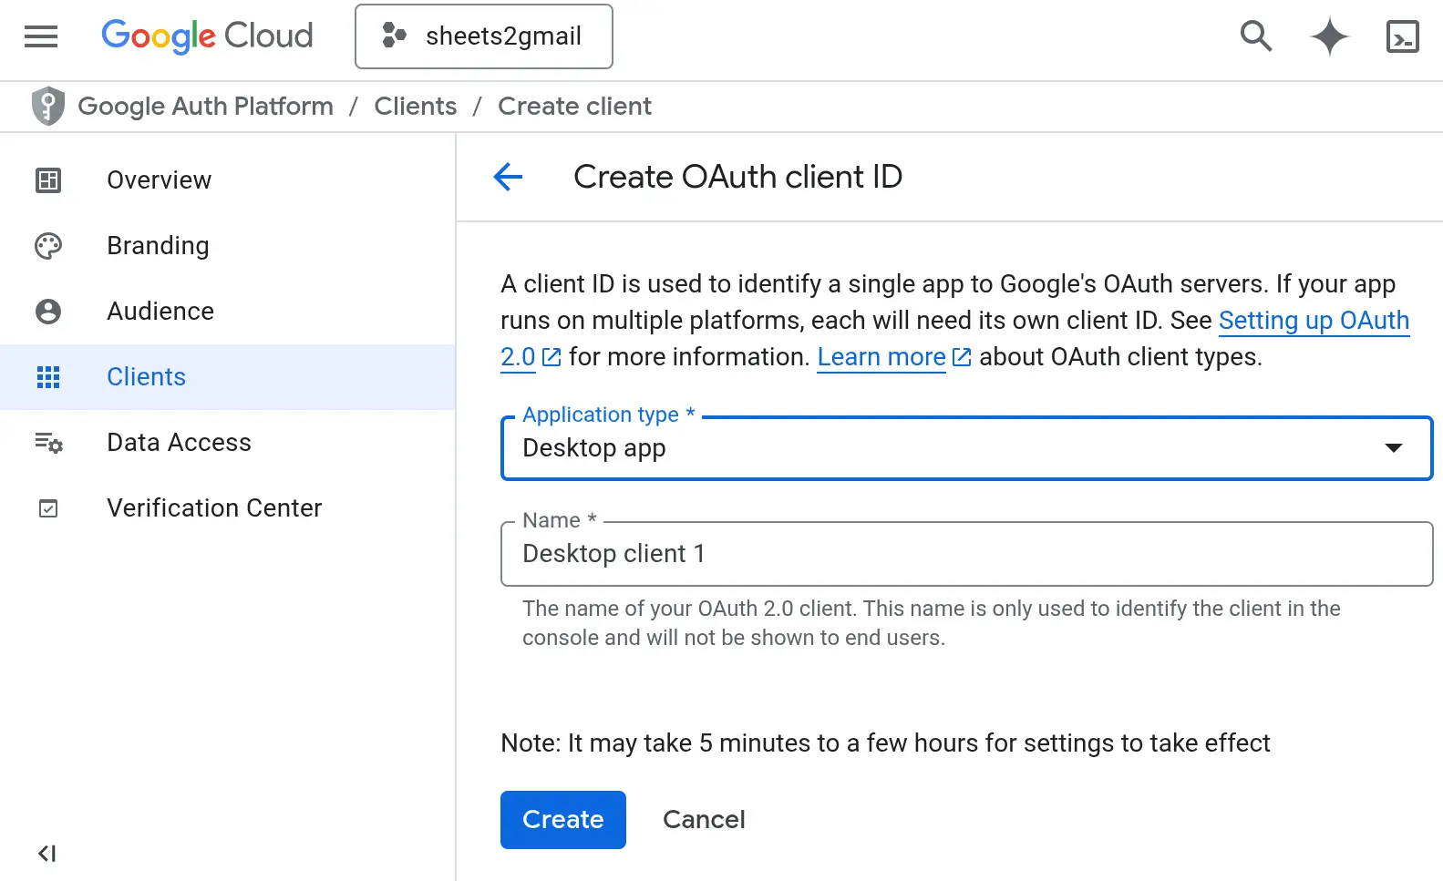
Task: Activate Cloud Shell terminal icon
Action: (1402, 36)
